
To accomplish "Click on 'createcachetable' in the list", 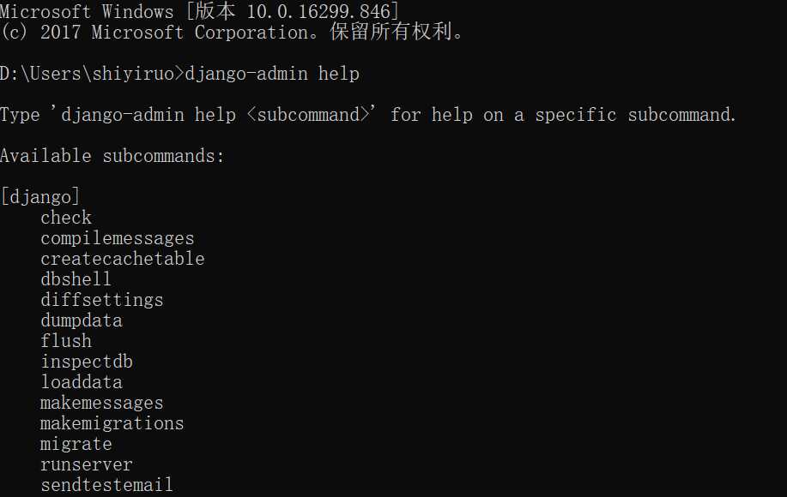I will 123,259.
